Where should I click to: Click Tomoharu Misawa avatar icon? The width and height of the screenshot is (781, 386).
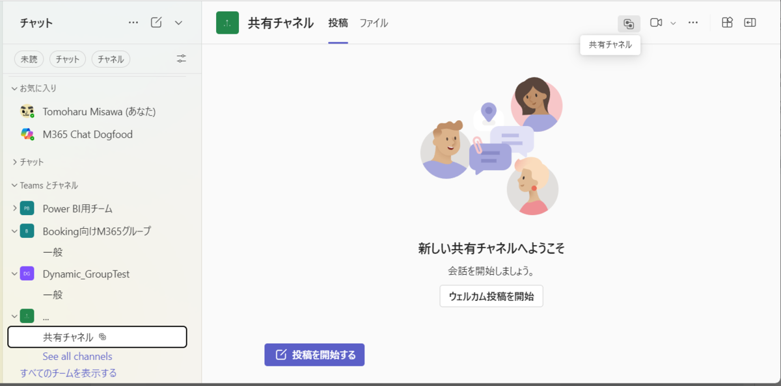point(27,111)
